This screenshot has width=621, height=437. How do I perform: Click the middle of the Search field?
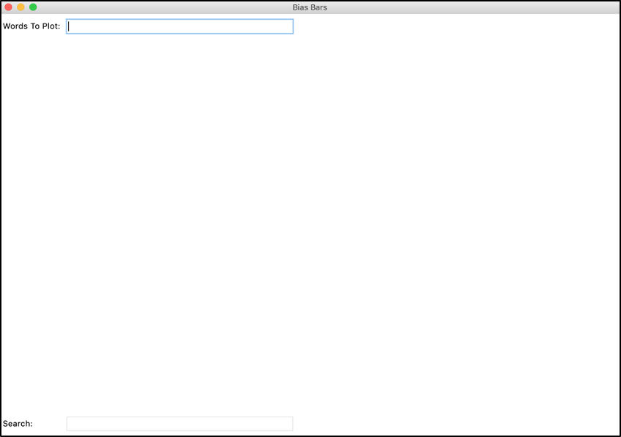(179, 424)
